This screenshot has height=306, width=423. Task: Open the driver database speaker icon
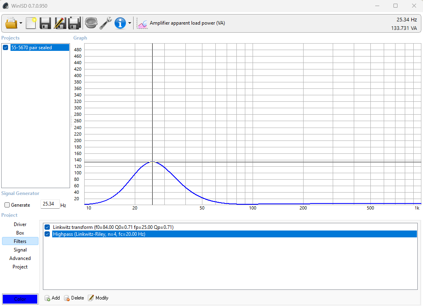point(91,23)
